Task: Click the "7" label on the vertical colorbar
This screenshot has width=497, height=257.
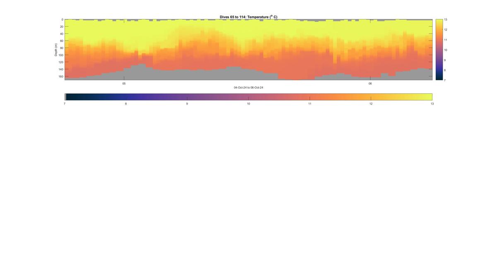Action: point(445,80)
